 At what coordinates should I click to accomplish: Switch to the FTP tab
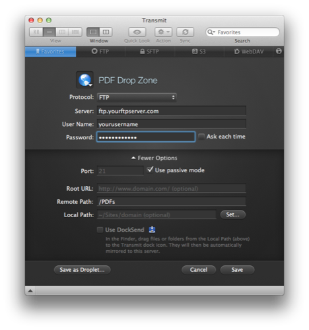coord(100,51)
